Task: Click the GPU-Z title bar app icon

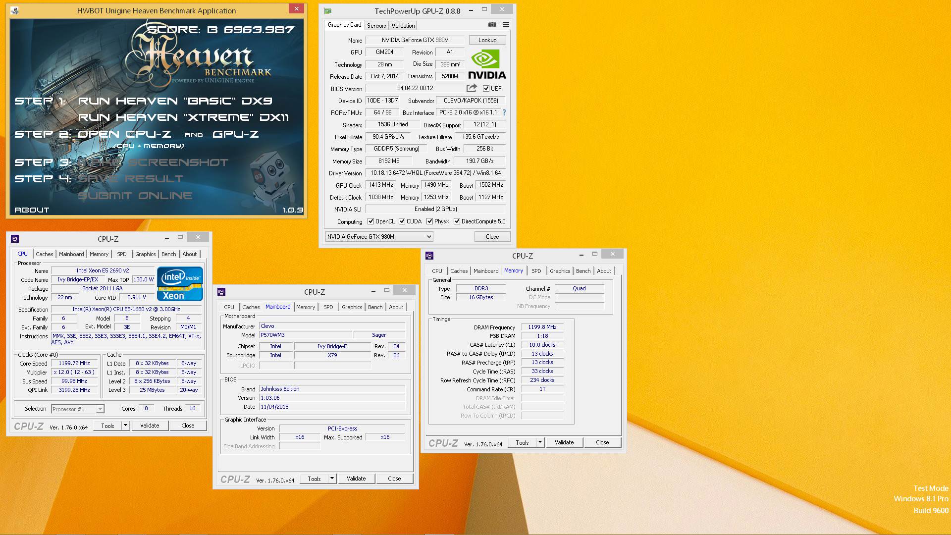Action: coord(328,10)
